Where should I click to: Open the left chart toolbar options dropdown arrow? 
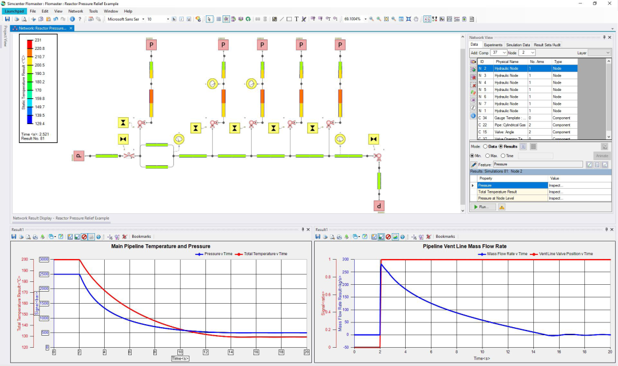[x=55, y=237]
